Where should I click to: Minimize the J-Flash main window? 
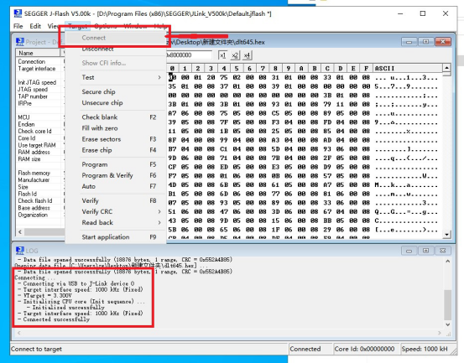[x=400, y=13]
